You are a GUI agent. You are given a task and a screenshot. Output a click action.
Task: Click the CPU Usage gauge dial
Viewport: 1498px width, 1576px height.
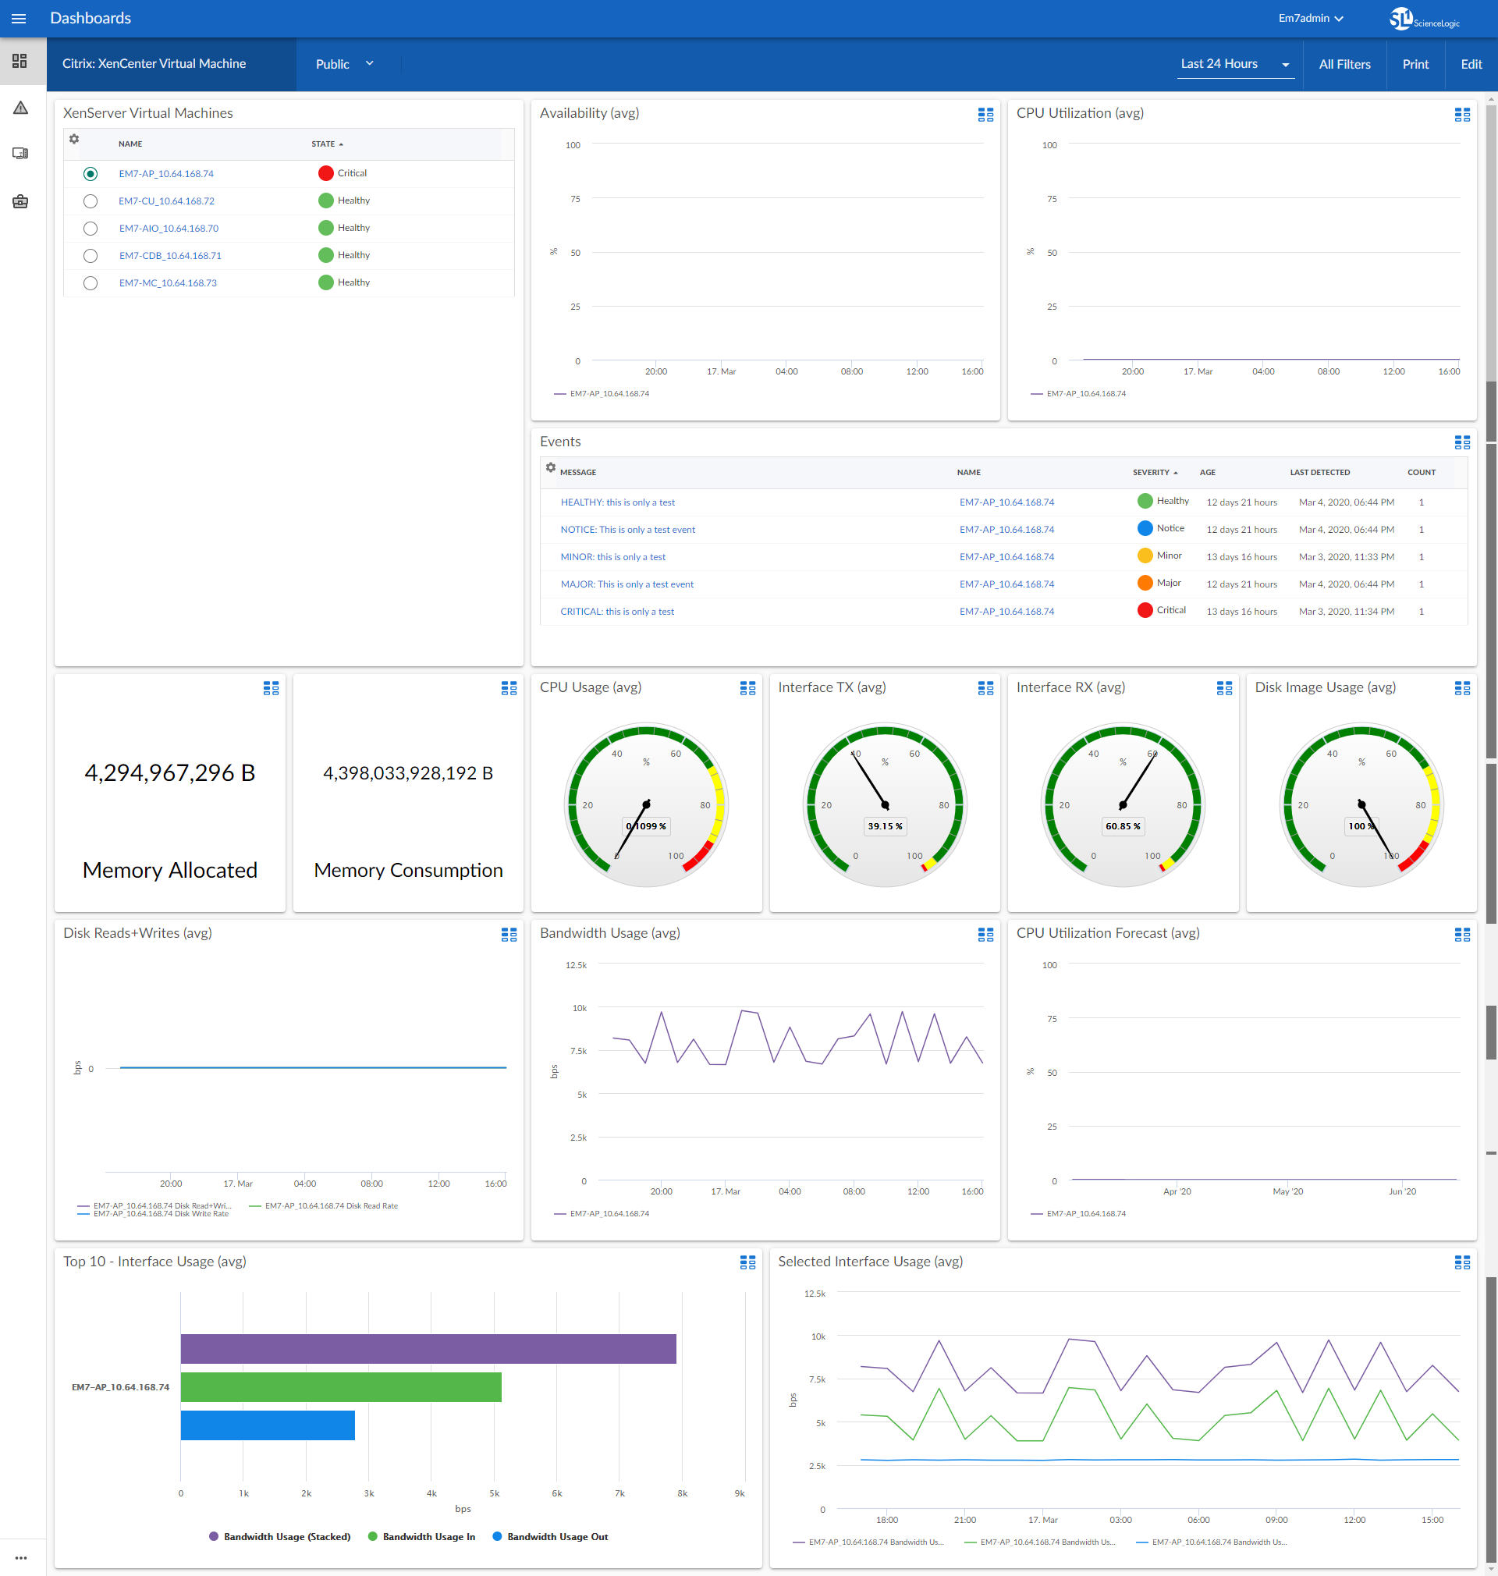[646, 806]
